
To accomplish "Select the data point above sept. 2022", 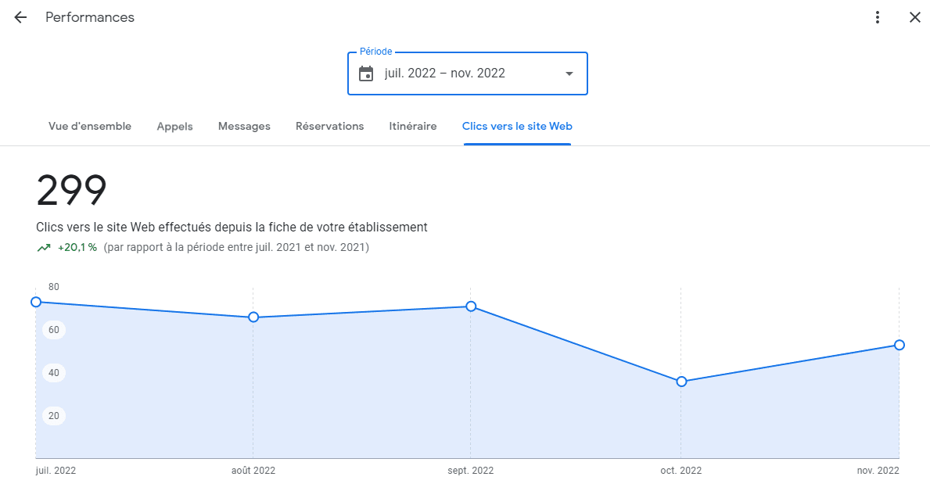I will [470, 306].
